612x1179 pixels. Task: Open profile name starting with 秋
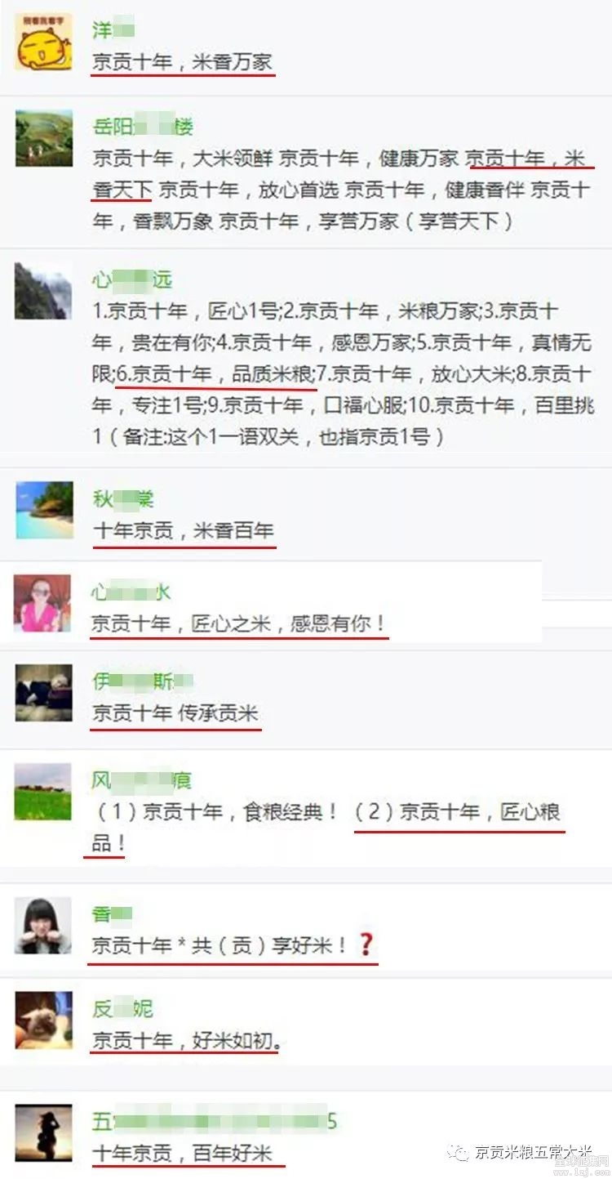point(123,498)
